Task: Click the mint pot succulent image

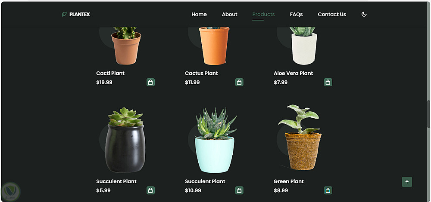Action: tap(215, 140)
